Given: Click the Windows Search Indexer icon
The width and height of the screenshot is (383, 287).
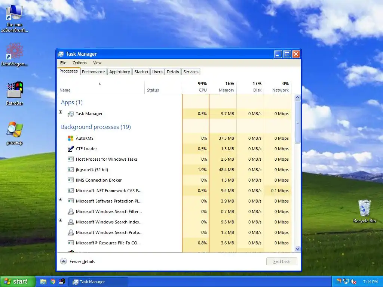Looking at the screenshot, I should point(71,222).
